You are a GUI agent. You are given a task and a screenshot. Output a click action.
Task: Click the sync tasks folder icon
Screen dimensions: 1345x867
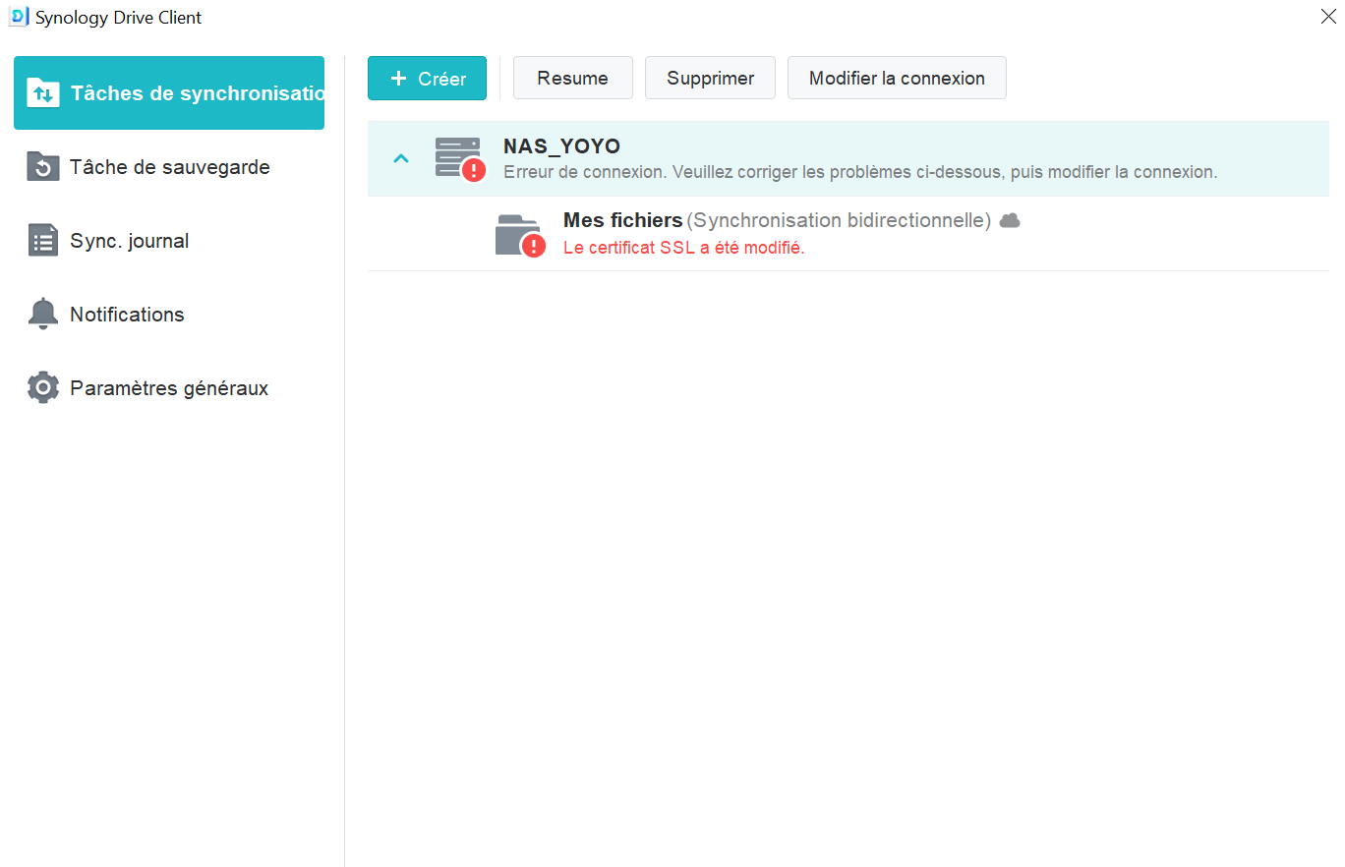[43, 93]
